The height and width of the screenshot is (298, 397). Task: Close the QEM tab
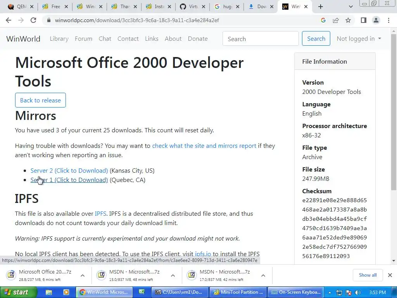[x=32, y=7]
